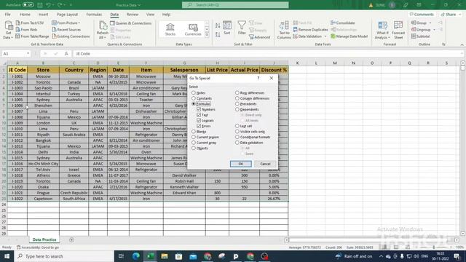The height and width of the screenshot is (262, 466).
Task: Open File Explorer from taskbar
Action: (x=165, y=256)
